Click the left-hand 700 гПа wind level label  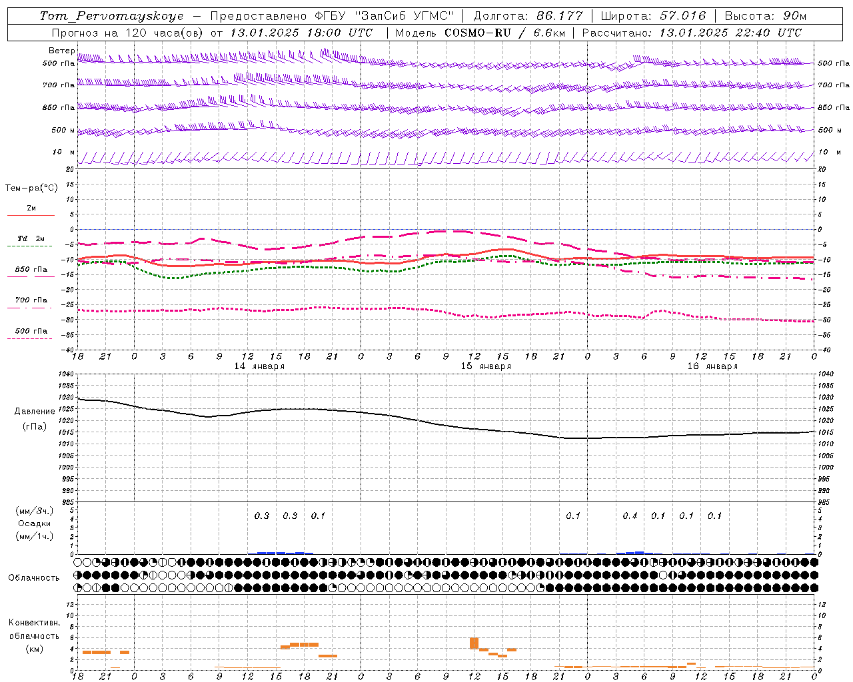pos(59,85)
